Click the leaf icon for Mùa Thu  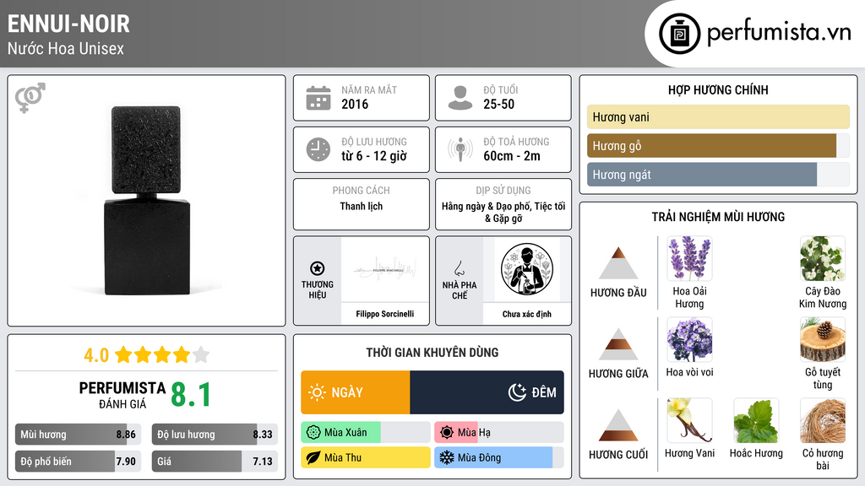click(313, 458)
